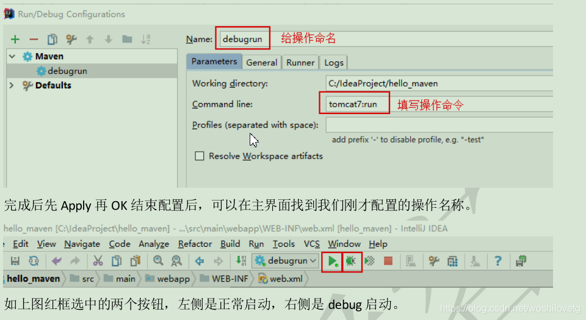The image size is (586, 320).
Task: Select web.xml in the breadcrumb bar
Action: click(281, 279)
